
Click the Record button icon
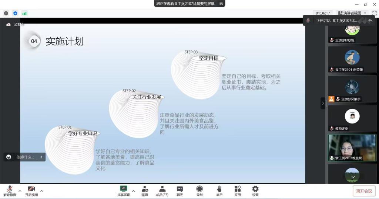pos(199,189)
